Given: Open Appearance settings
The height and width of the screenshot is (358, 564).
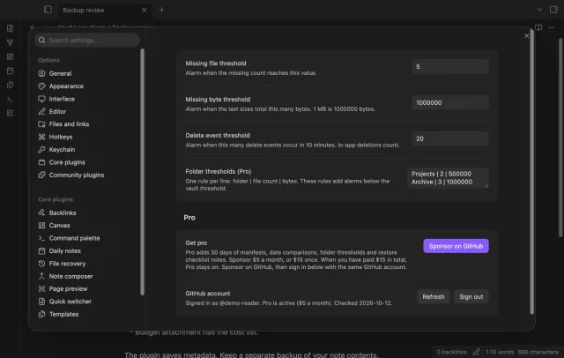Looking at the screenshot, I should pyautogui.click(x=61, y=86).
